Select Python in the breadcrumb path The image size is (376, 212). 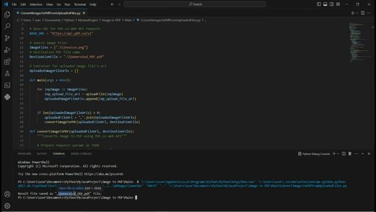pos(69,20)
